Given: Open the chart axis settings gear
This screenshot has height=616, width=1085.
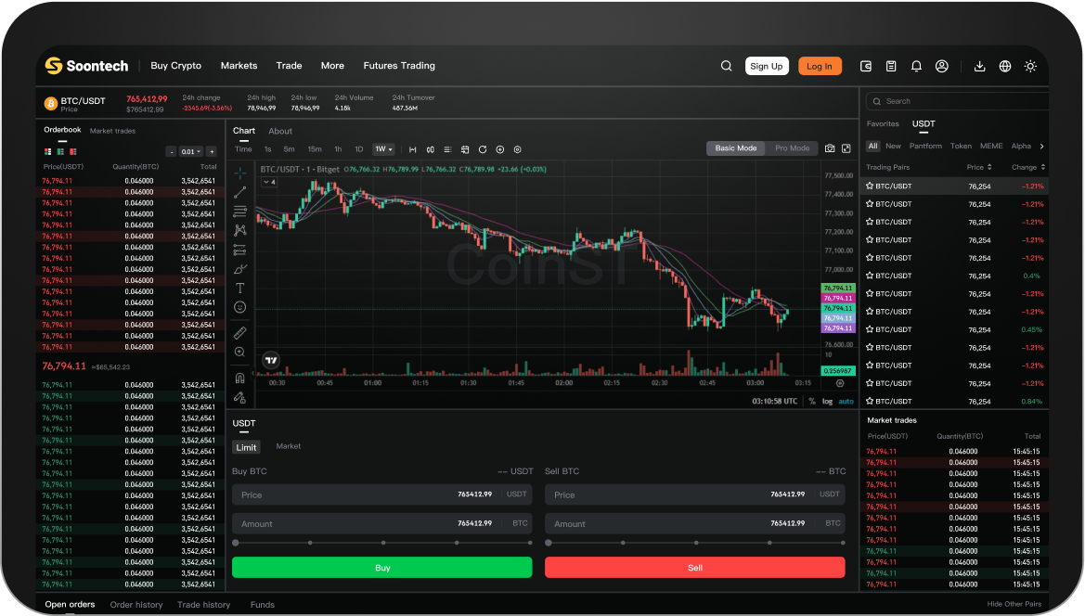Looking at the screenshot, I should click(x=840, y=383).
